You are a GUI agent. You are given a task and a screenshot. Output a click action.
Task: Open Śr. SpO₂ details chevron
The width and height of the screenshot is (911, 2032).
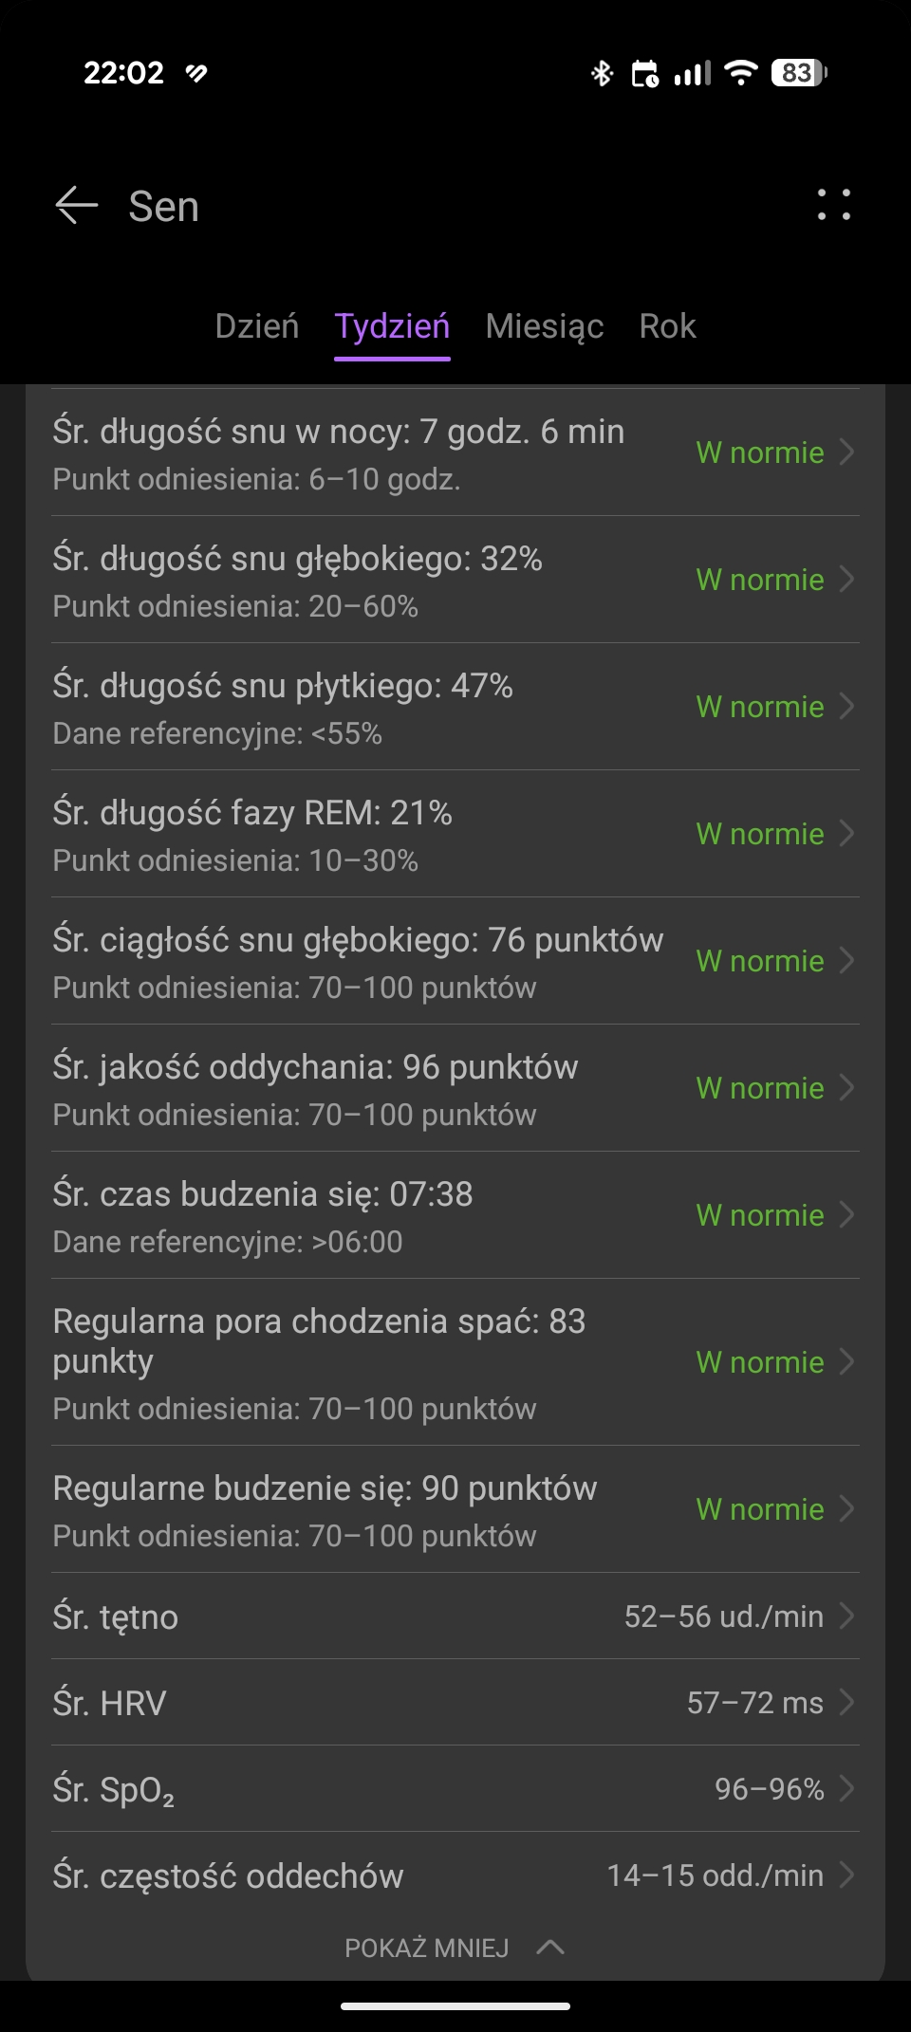847,1788
